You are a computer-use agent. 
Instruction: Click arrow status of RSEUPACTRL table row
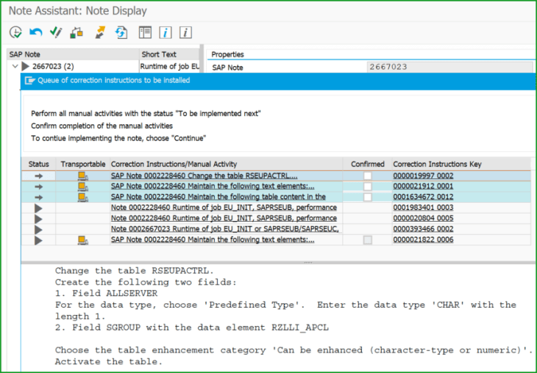click(39, 175)
